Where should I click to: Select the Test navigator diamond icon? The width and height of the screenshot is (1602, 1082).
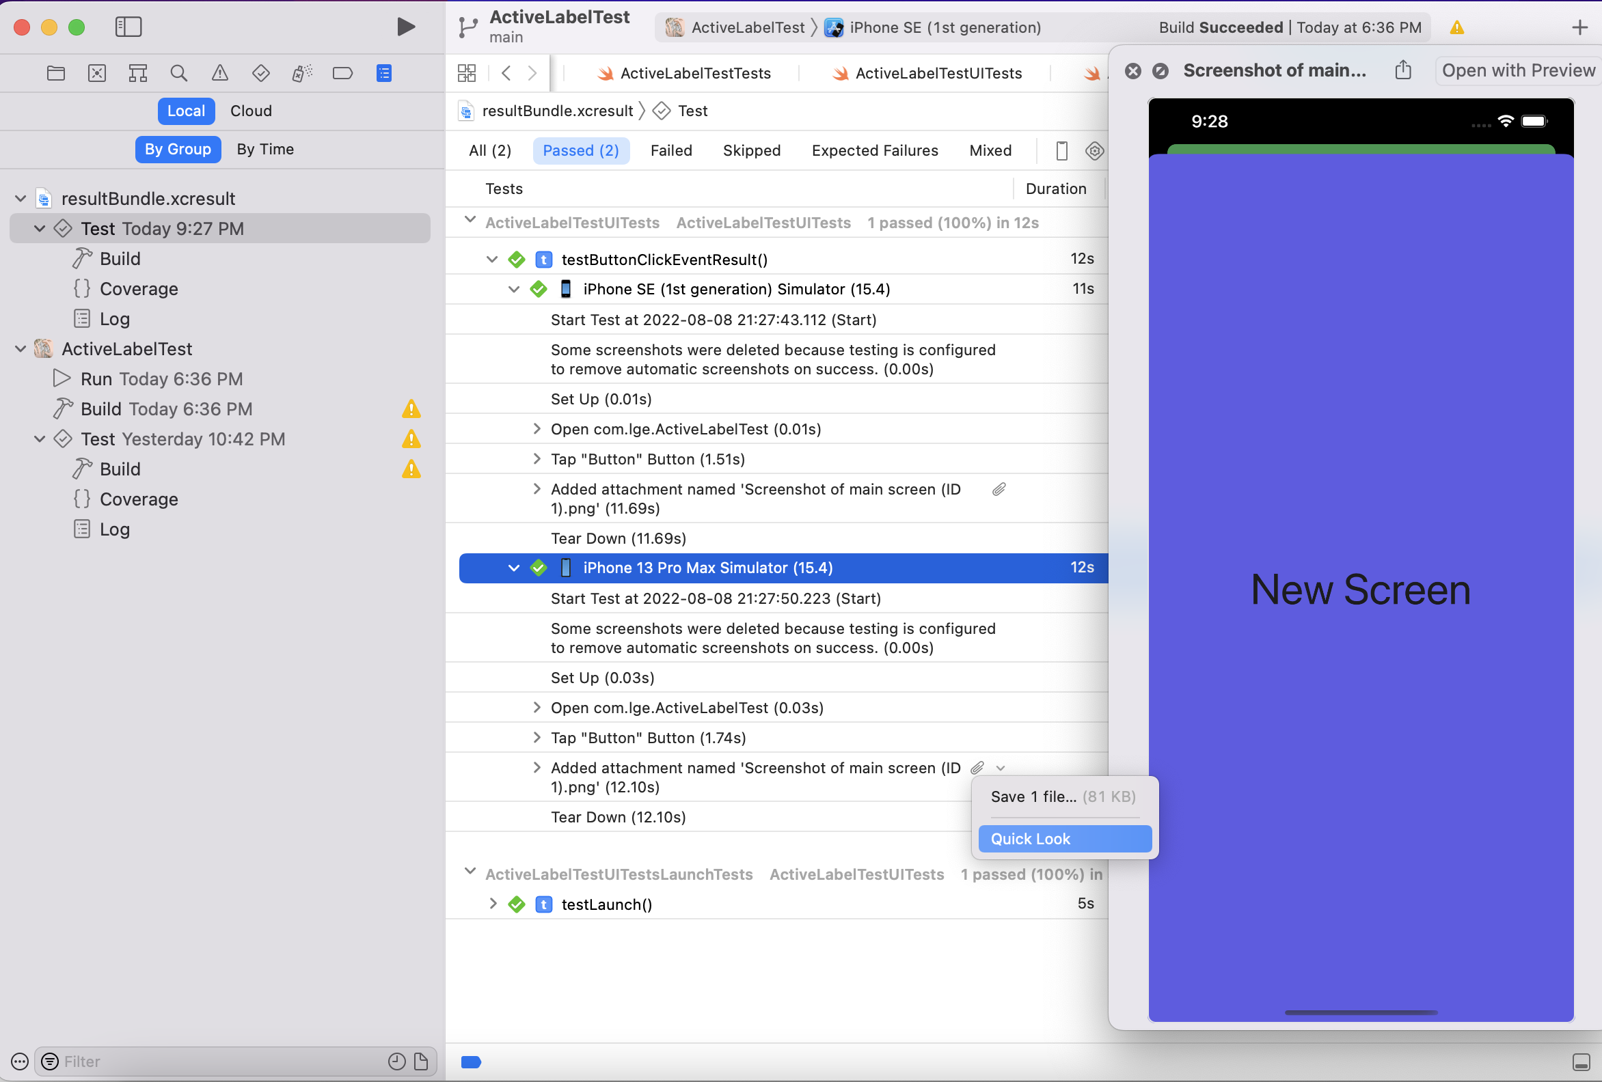click(x=260, y=73)
